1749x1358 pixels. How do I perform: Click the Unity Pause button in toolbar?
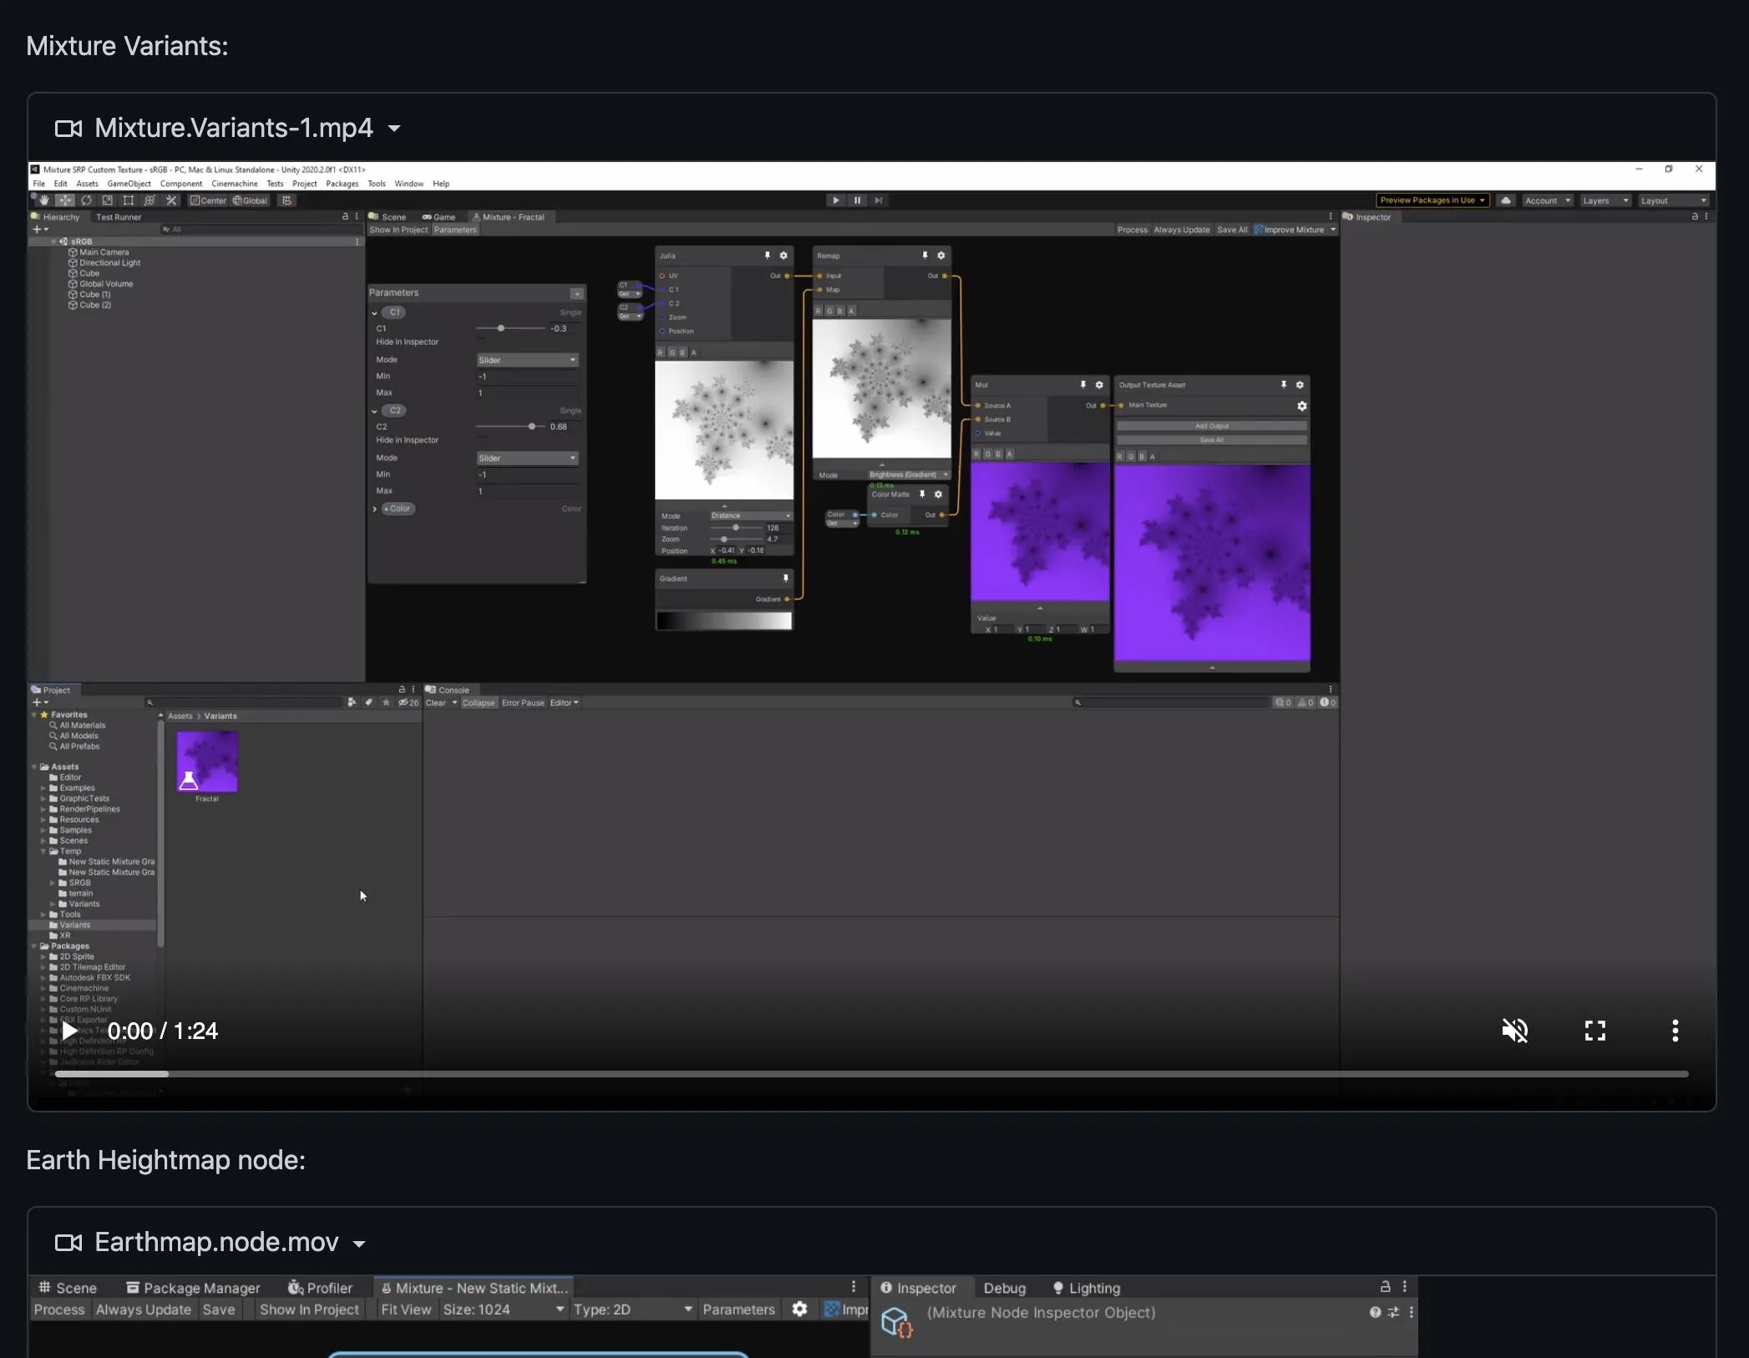[857, 200]
